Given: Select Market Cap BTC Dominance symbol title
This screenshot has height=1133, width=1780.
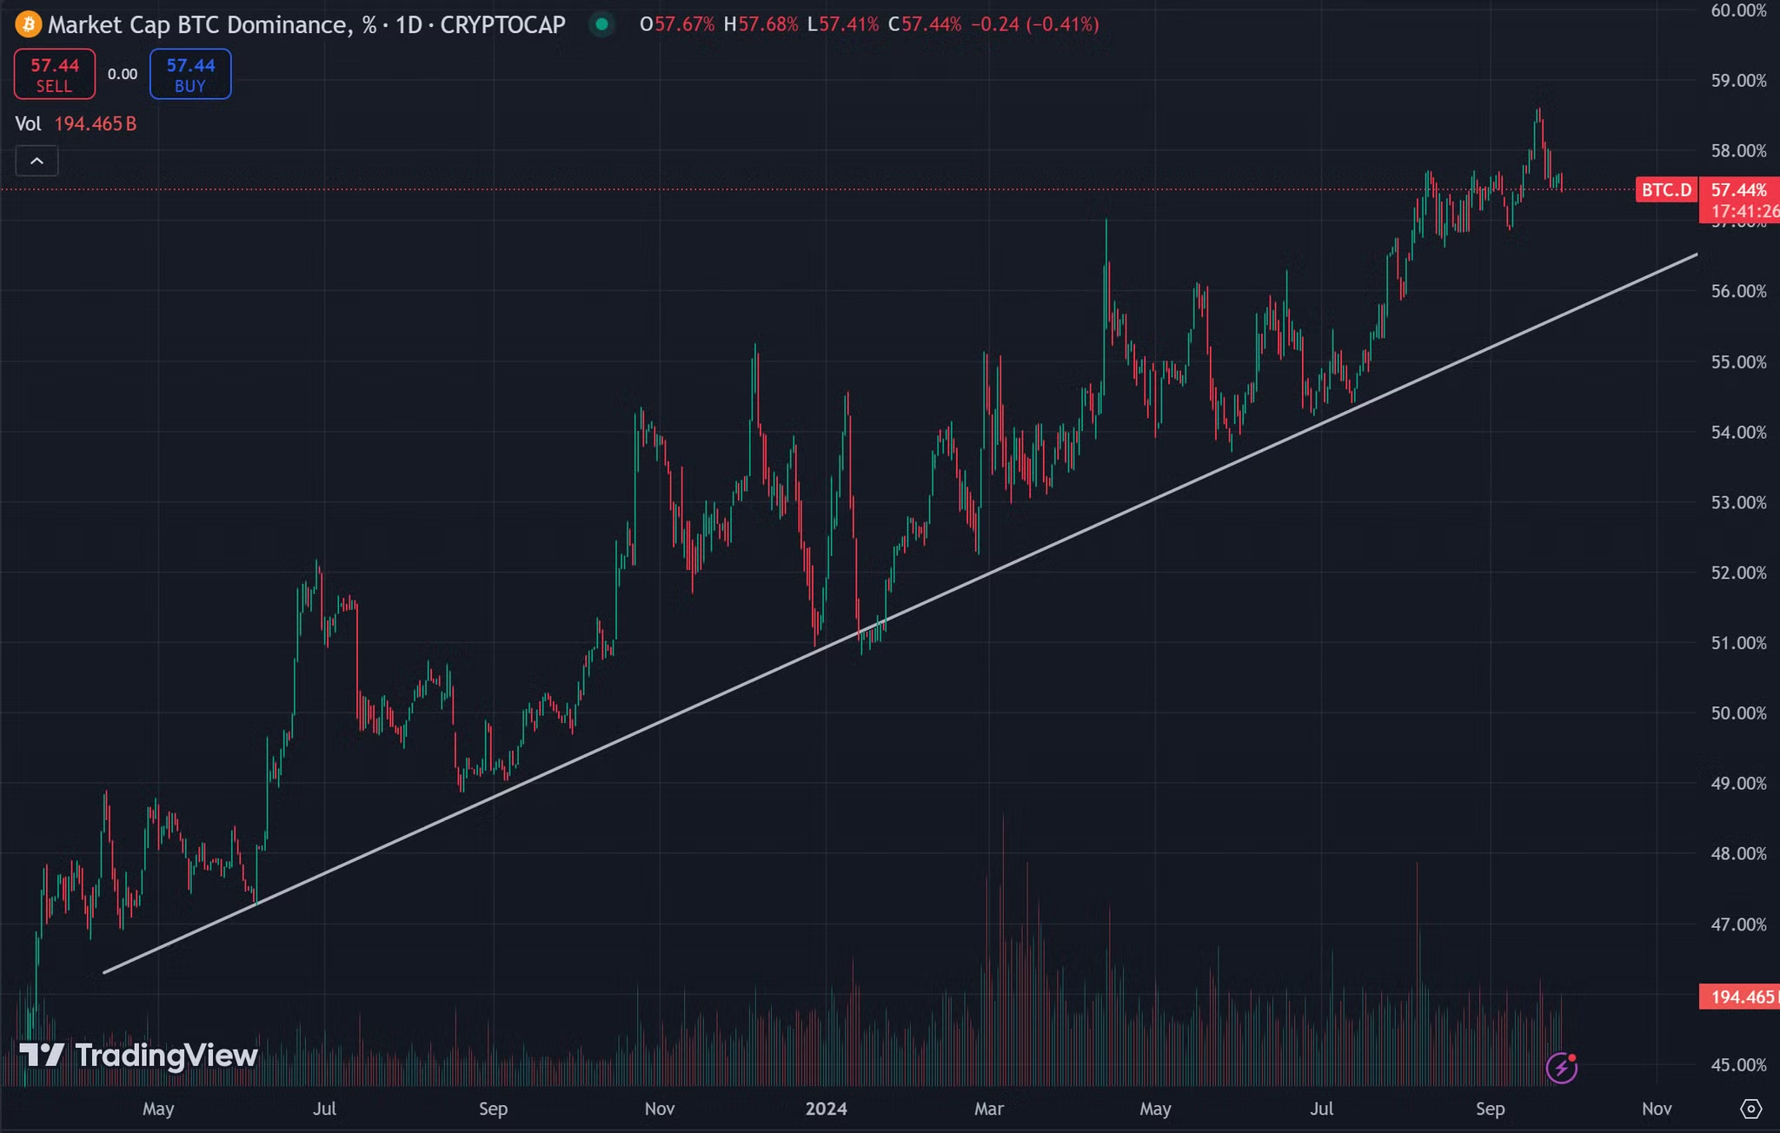Looking at the screenshot, I should click(307, 24).
